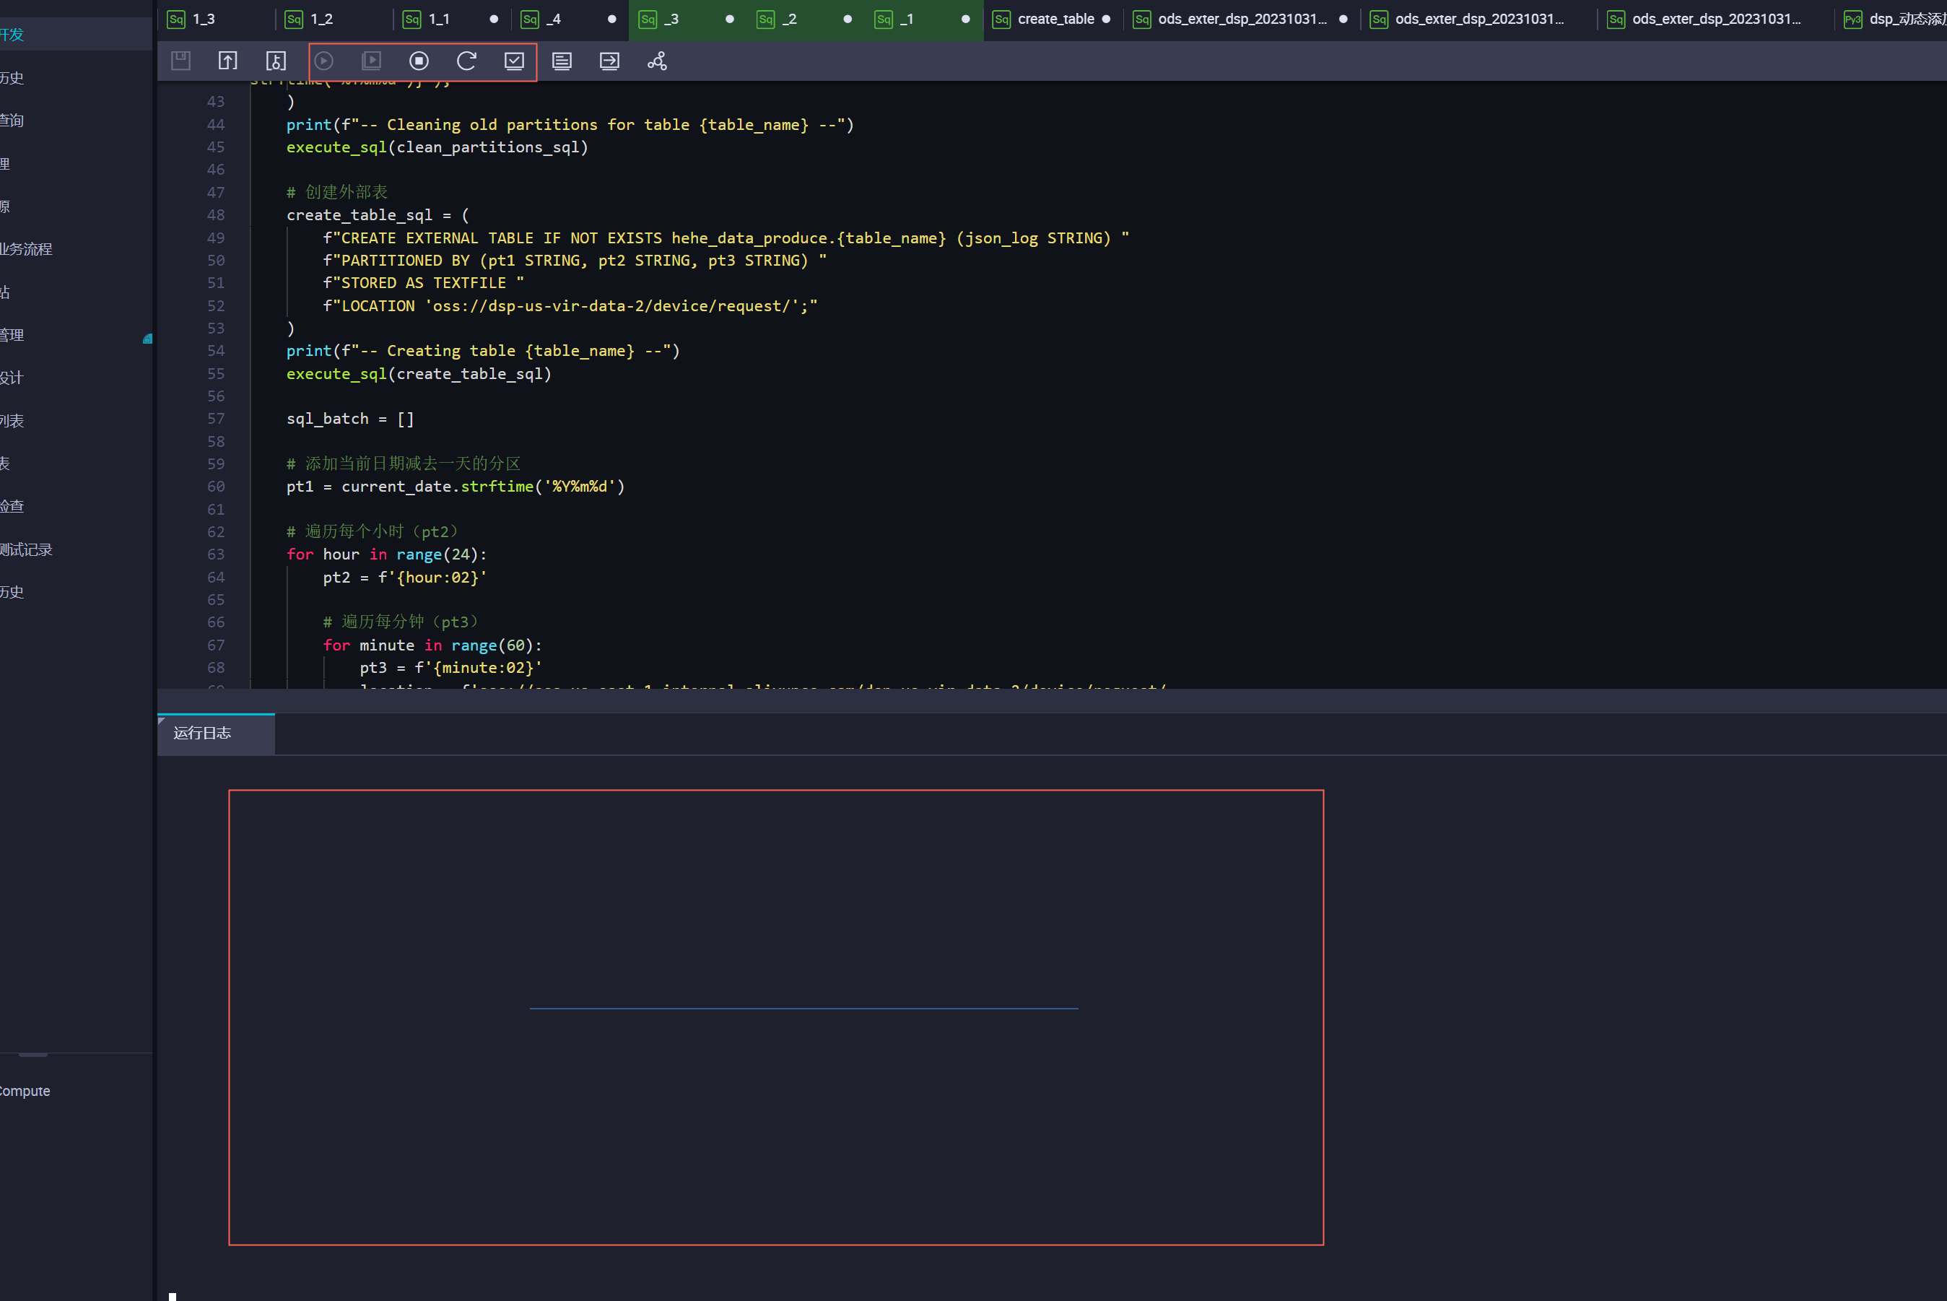The image size is (1947, 1301).
Task: Click the key-lock edit toolbar icon
Action: tap(276, 61)
